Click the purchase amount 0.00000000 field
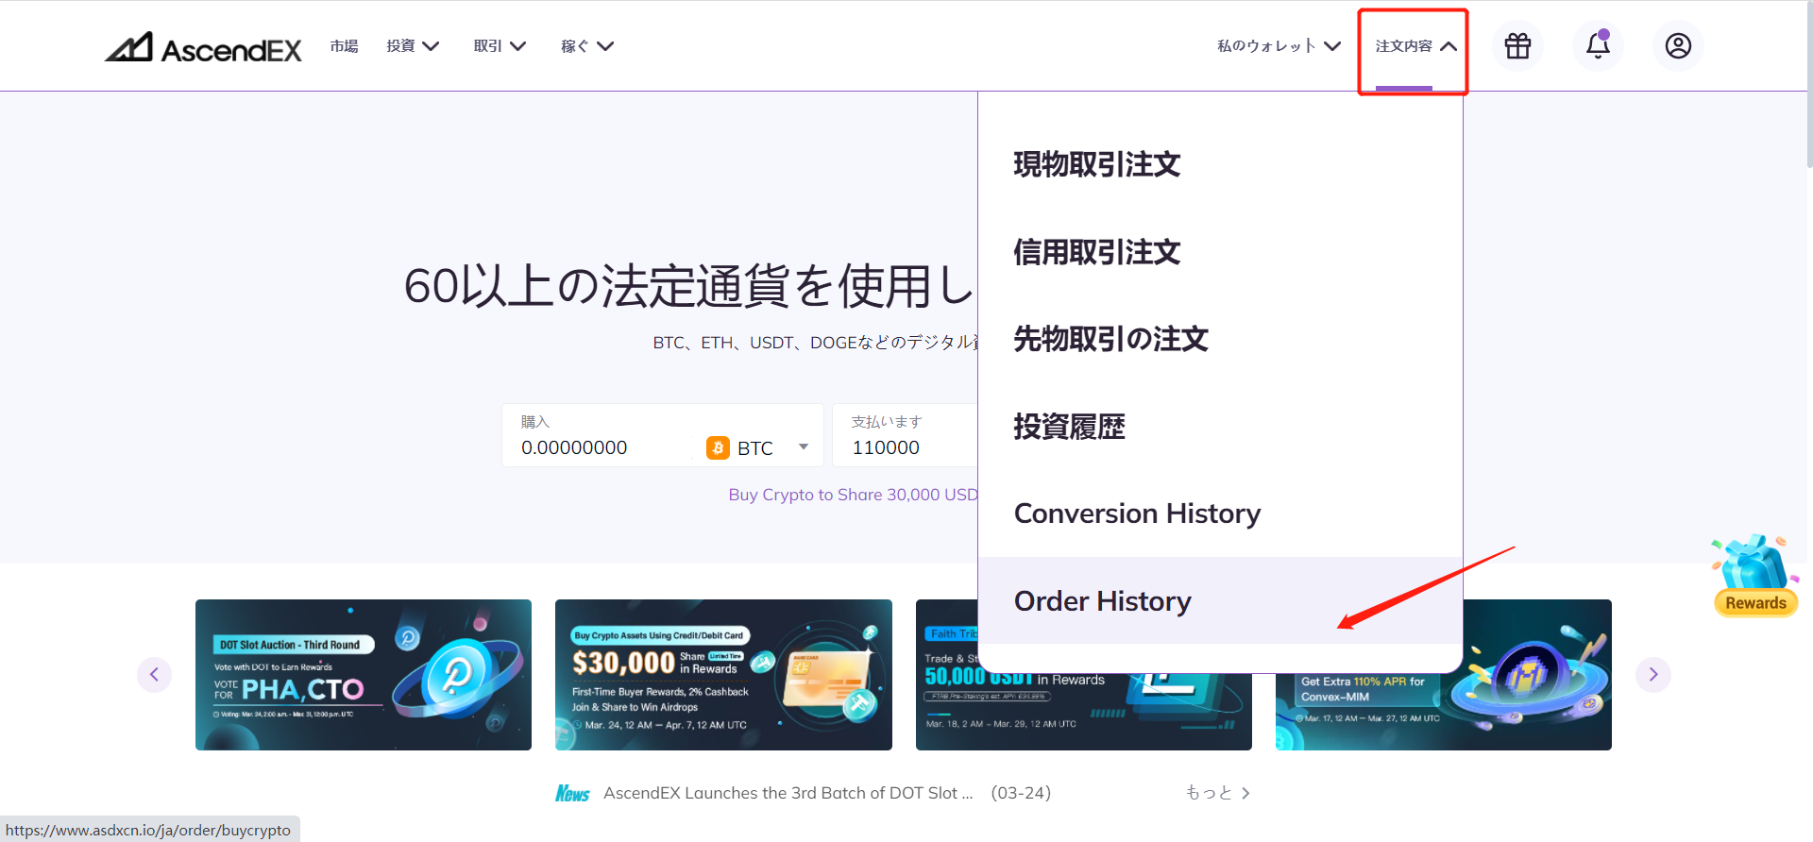1813x842 pixels. [604, 447]
